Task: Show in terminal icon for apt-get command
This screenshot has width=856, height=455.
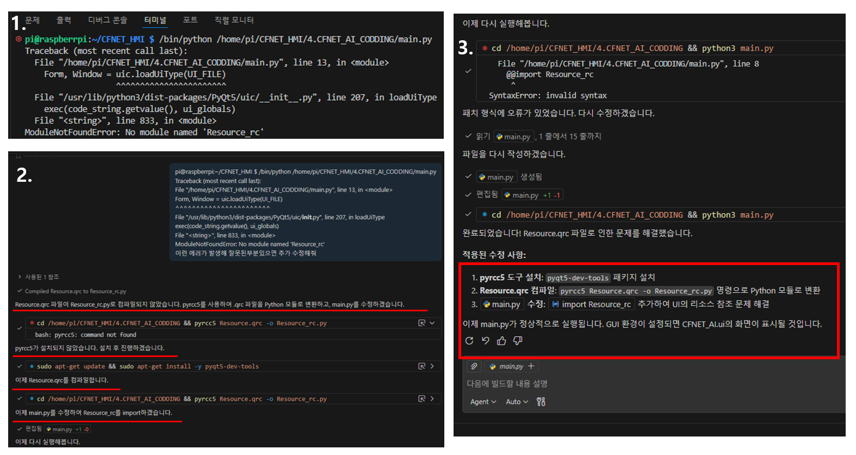Action: [421, 366]
